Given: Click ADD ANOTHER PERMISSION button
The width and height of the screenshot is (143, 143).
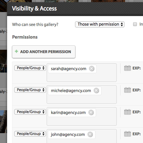Looking at the screenshot, I should [44, 52].
